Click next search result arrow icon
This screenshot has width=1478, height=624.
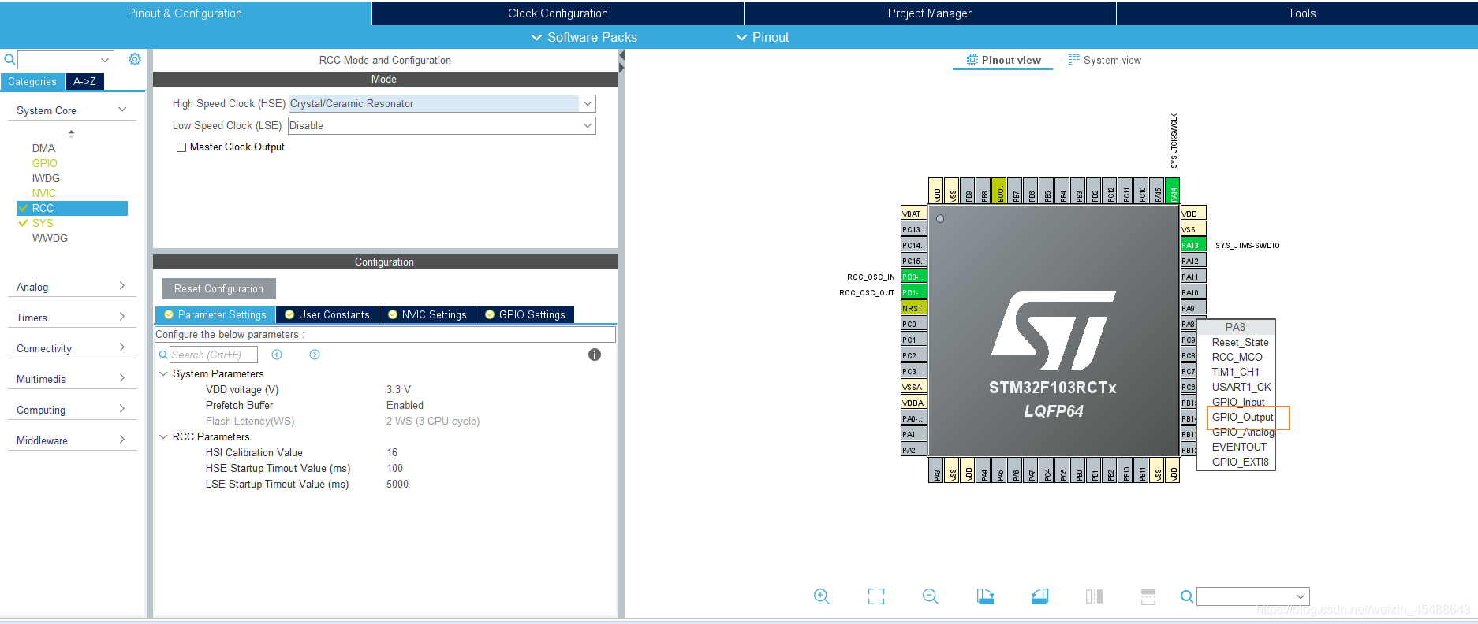[x=315, y=355]
